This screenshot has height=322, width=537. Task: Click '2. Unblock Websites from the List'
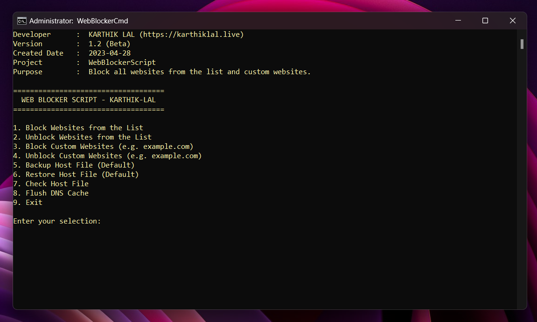coord(82,137)
